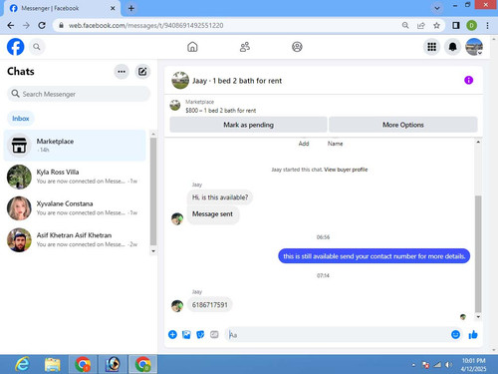The width and height of the screenshot is (498, 374).
Task: Click the taskbar clock
Action: tap(473, 365)
